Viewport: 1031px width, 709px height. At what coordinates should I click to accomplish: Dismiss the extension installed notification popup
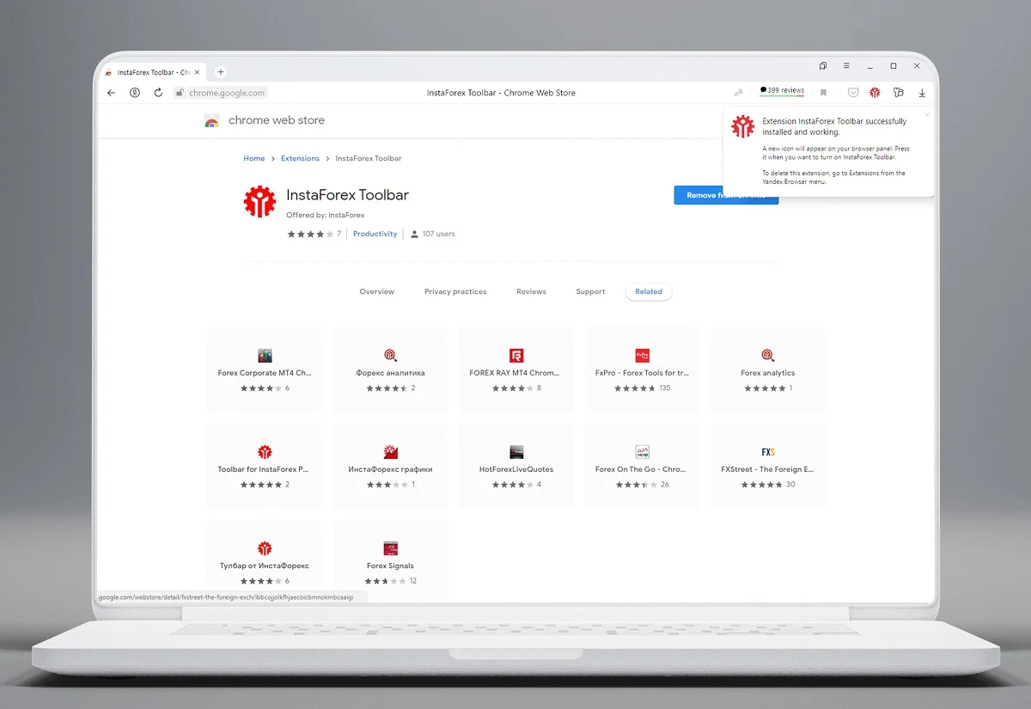coord(926,114)
